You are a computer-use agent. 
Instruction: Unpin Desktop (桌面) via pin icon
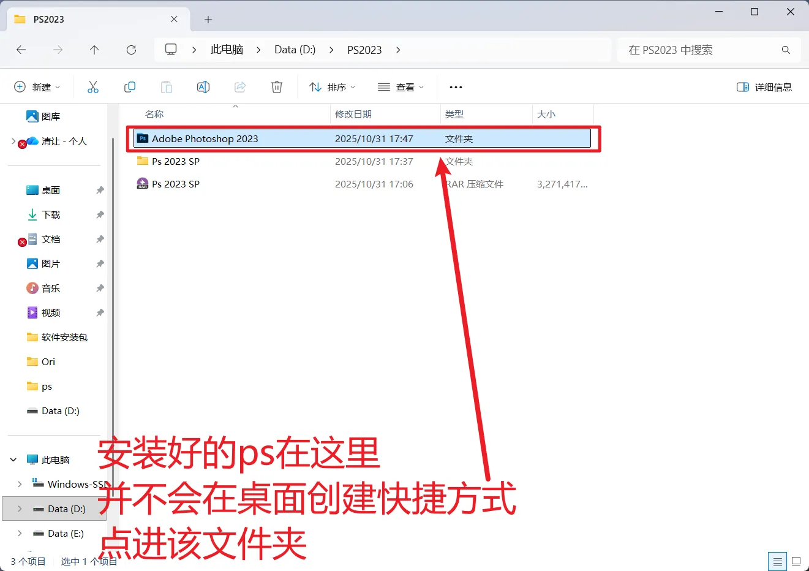coord(100,190)
